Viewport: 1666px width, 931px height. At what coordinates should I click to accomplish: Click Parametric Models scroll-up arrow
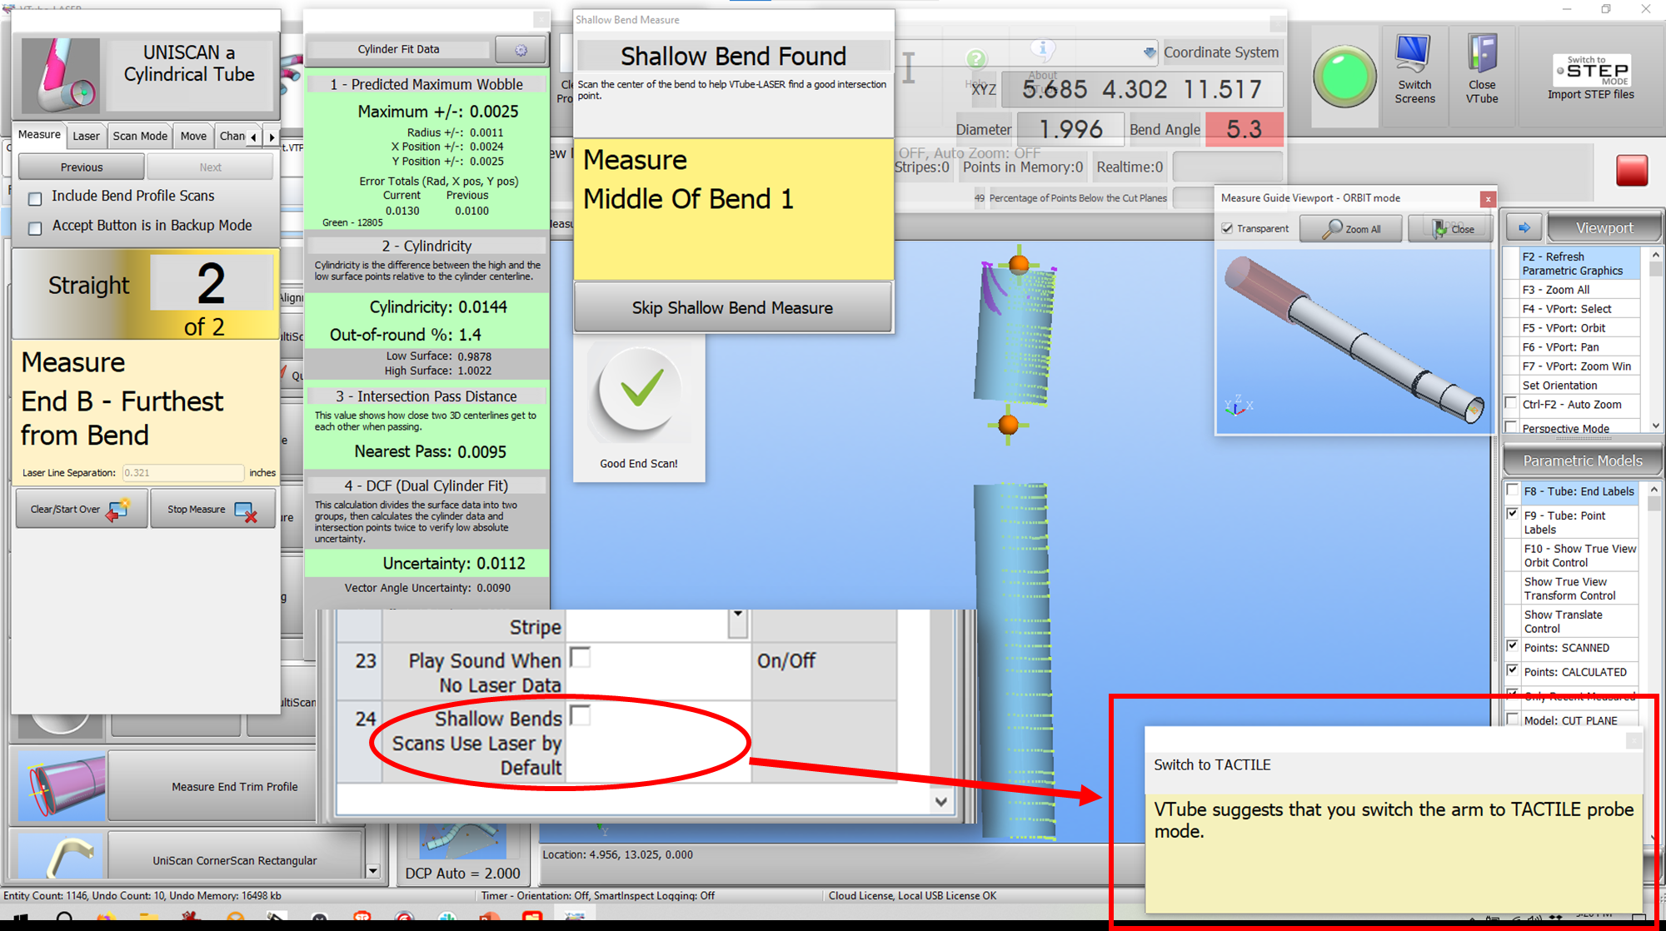point(1655,490)
